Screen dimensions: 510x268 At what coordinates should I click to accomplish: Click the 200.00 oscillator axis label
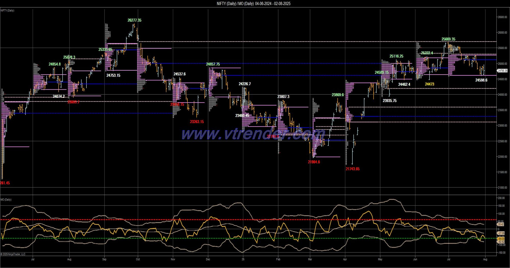[x=501, y=198]
